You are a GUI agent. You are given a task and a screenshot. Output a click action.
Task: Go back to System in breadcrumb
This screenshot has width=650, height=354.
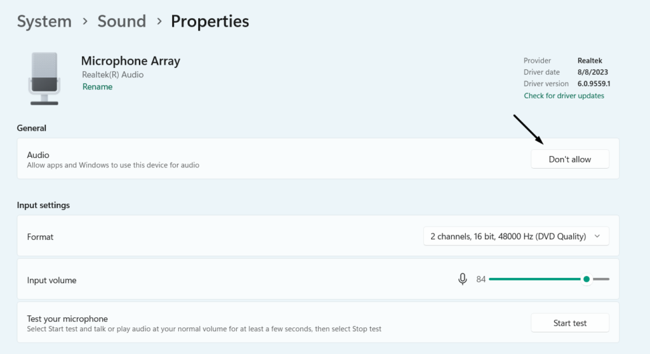point(43,22)
